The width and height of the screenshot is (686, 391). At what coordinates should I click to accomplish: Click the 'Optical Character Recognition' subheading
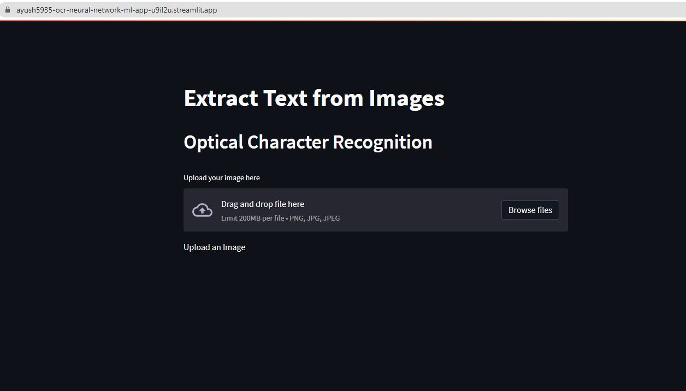307,142
